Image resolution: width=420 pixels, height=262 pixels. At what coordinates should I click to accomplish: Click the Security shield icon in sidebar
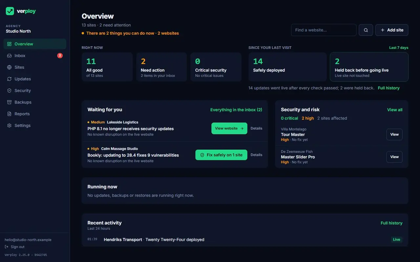tap(9, 90)
